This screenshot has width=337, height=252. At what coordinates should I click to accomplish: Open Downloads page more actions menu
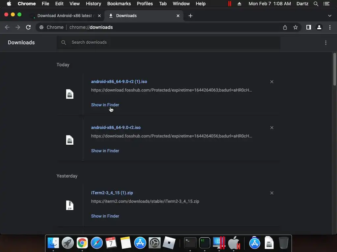pos(326,43)
